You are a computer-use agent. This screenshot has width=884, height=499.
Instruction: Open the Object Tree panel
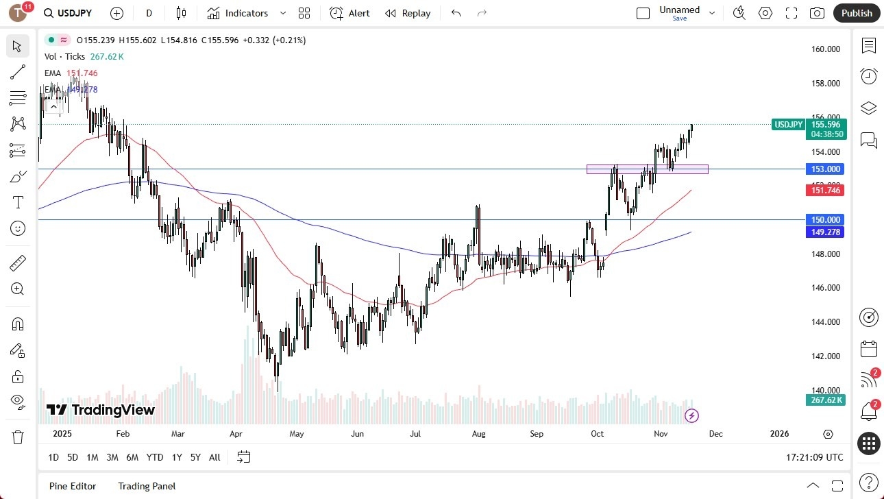868,108
